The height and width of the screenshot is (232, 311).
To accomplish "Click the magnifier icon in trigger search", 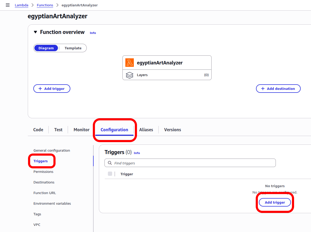I will click(x=110, y=163).
